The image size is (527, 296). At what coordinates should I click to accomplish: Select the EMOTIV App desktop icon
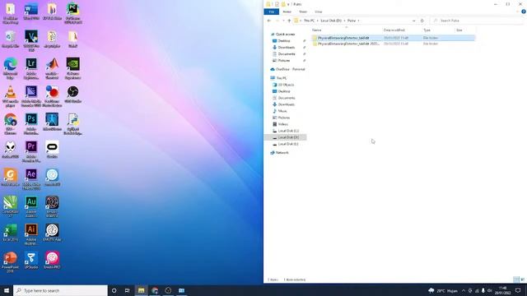coord(52,233)
